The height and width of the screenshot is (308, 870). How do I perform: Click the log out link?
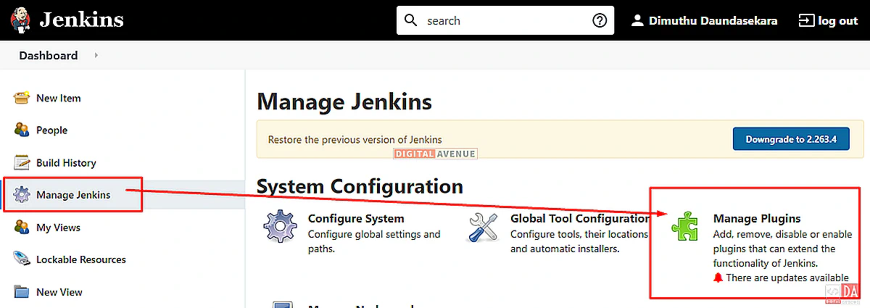point(838,20)
